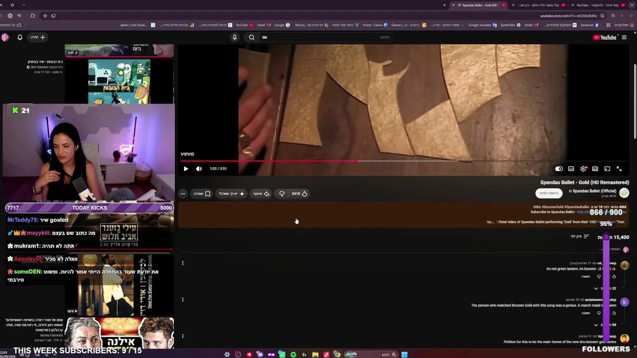
Task: Open the Create plus button
Action: (x=38, y=37)
